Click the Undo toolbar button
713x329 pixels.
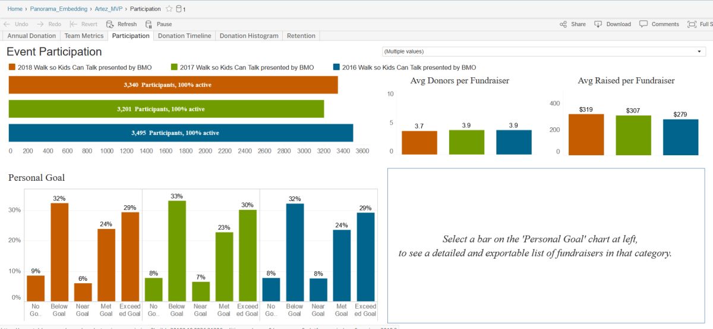point(16,24)
